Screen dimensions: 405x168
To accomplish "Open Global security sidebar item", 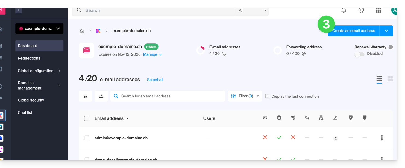I will coord(31,100).
